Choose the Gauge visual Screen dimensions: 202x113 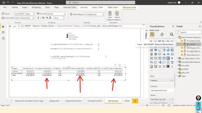coord(168,54)
